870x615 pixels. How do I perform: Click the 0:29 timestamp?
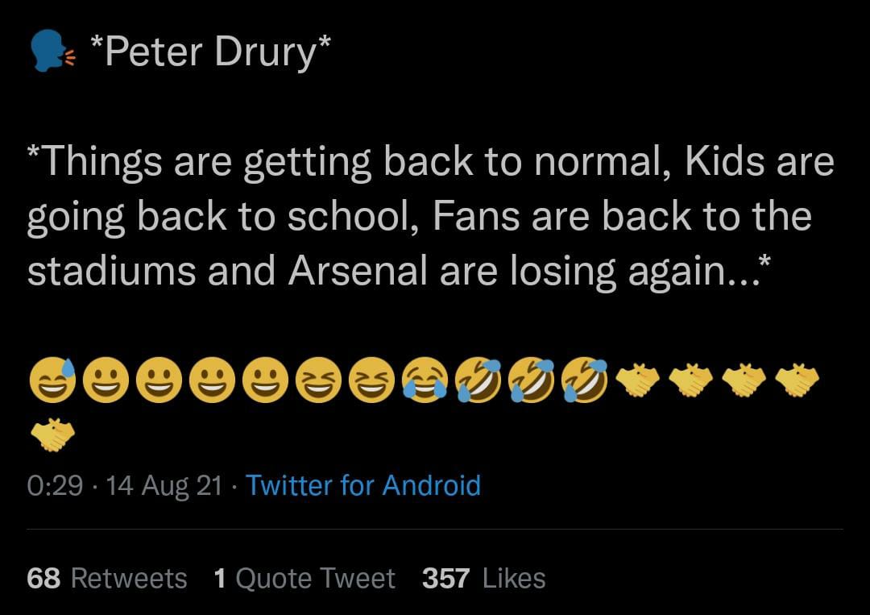tap(55, 486)
